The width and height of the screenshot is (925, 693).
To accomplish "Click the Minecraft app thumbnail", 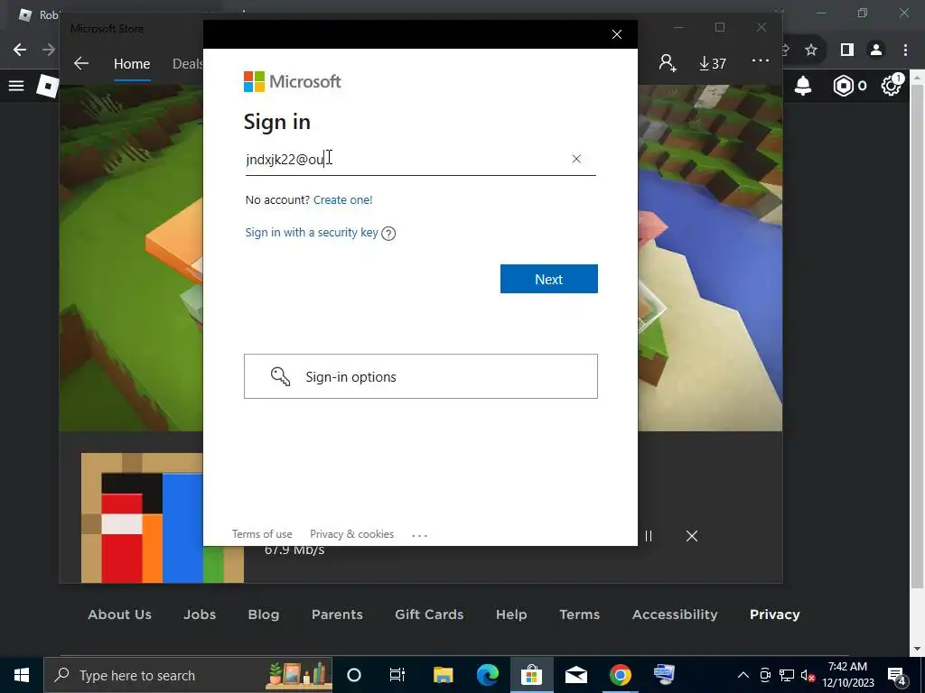I will [163, 518].
